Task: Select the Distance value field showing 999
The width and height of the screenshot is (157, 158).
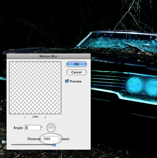Action: pos(51,139)
